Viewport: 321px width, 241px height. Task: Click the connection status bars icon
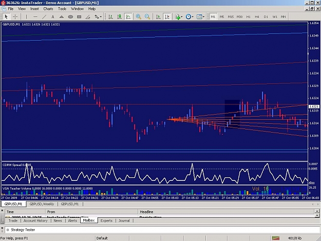coord(276,238)
